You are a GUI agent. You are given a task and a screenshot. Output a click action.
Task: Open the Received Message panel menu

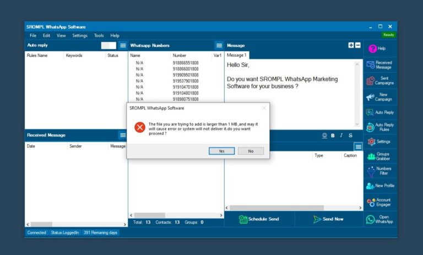(x=123, y=135)
